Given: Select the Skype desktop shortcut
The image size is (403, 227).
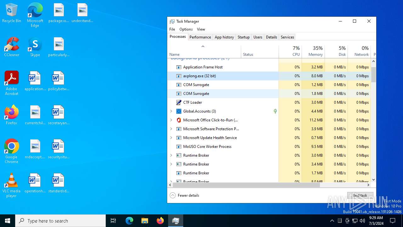Looking at the screenshot, I should pyautogui.click(x=35, y=47).
